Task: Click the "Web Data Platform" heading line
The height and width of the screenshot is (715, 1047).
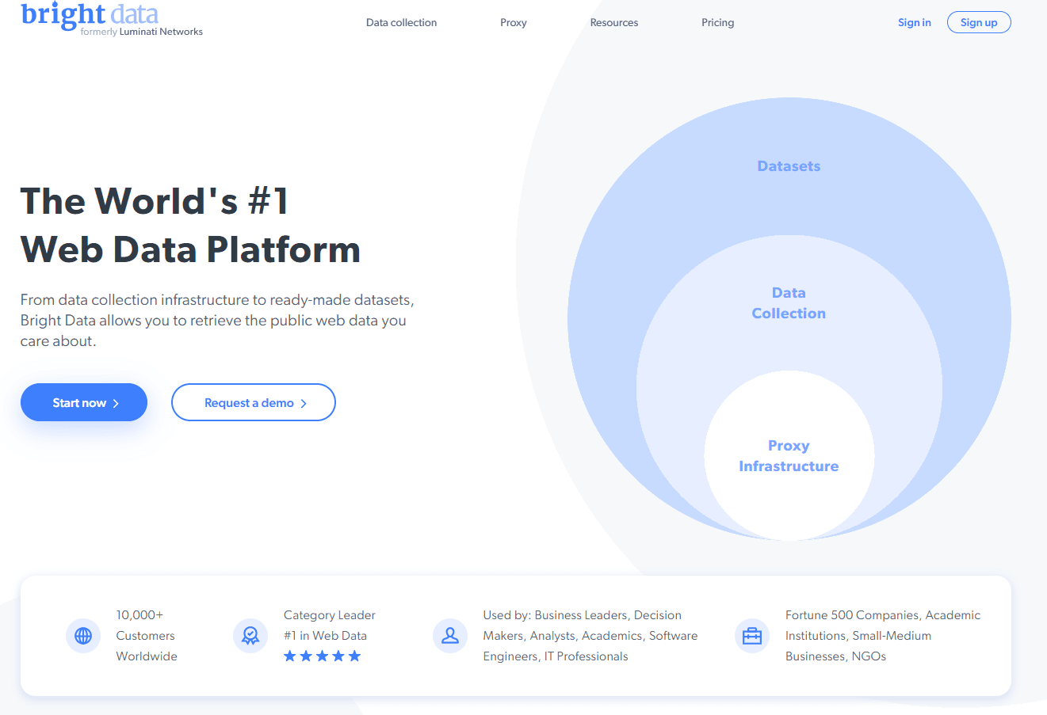Action: 190,249
